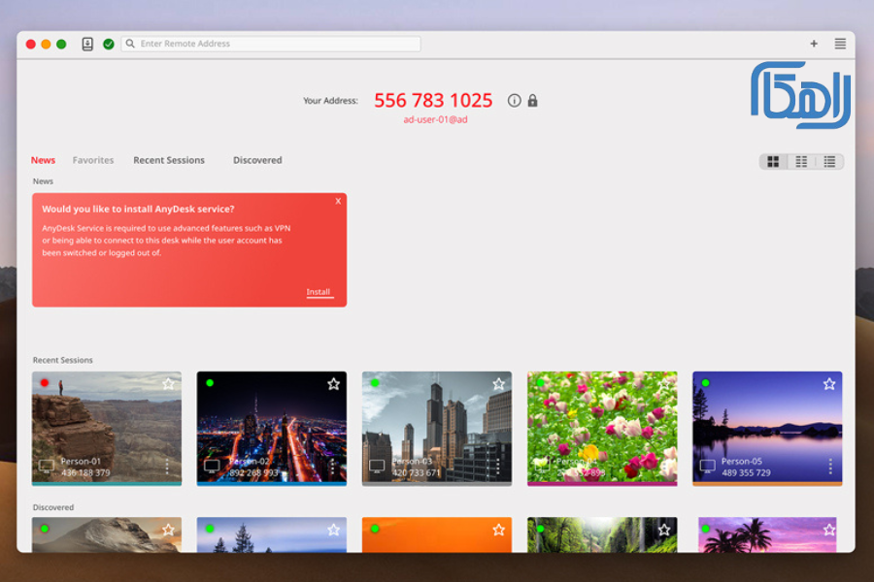
Task: Open Person-03 skyscraper thumbnail
Action: 436,429
